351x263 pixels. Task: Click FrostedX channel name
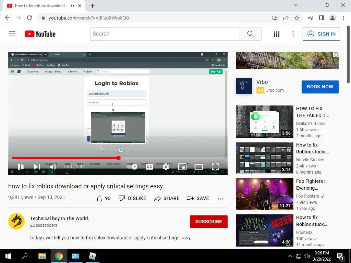304,233
